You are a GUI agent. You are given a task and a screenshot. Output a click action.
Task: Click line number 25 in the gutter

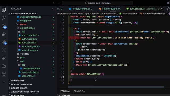point(63,38)
